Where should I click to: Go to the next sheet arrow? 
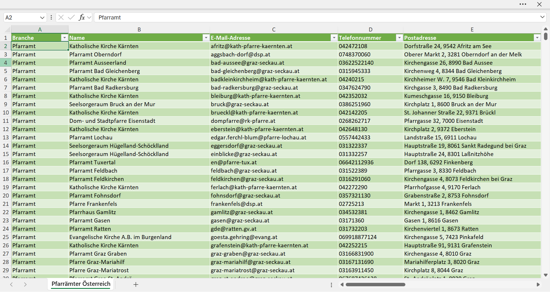click(x=25, y=285)
